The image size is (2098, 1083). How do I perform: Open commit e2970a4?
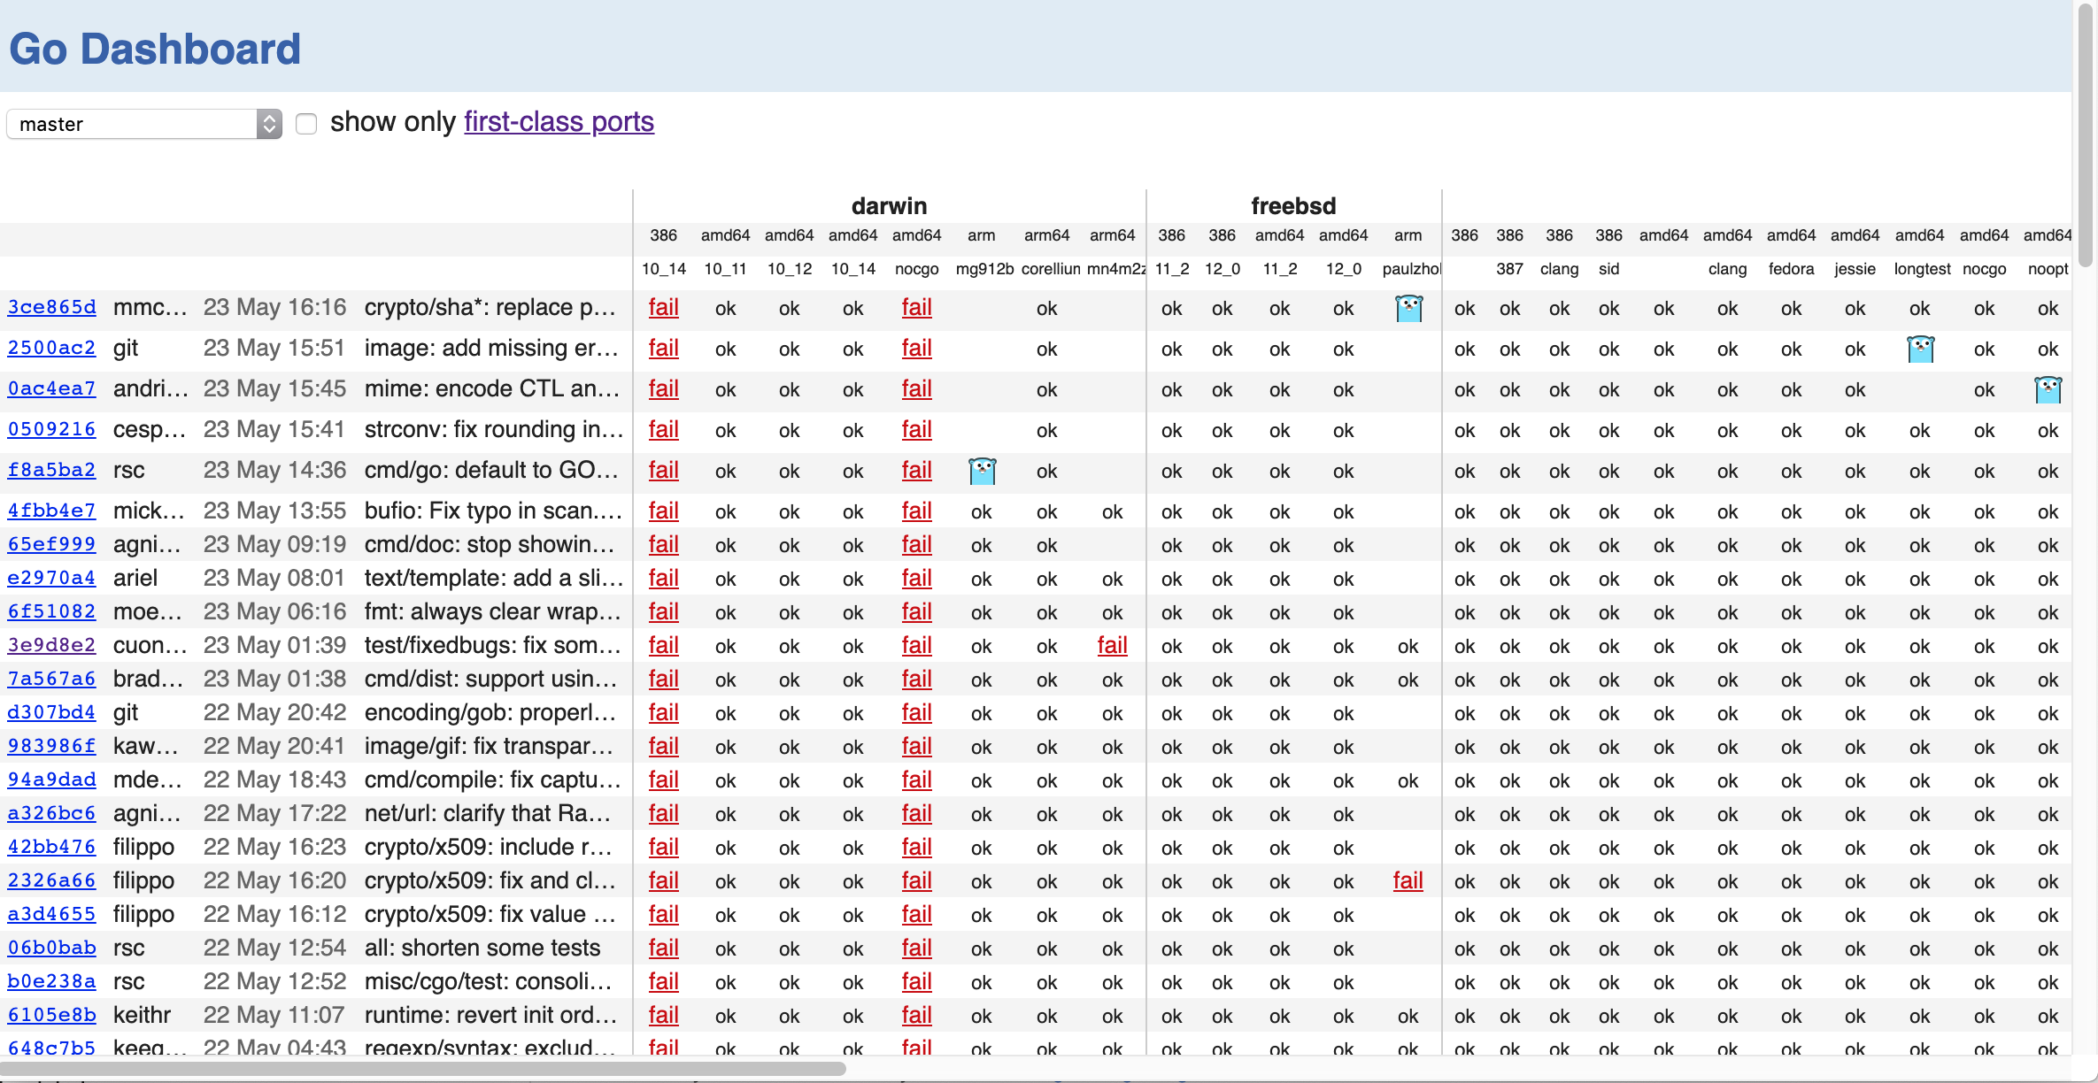[51, 578]
